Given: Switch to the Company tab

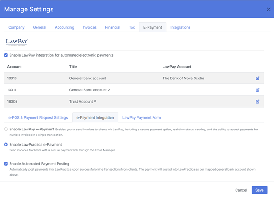Looking at the screenshot, I should click(x=16, y=27).
